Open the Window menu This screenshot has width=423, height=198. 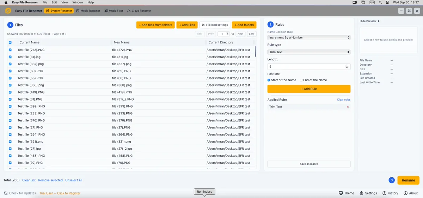point(78,2)
